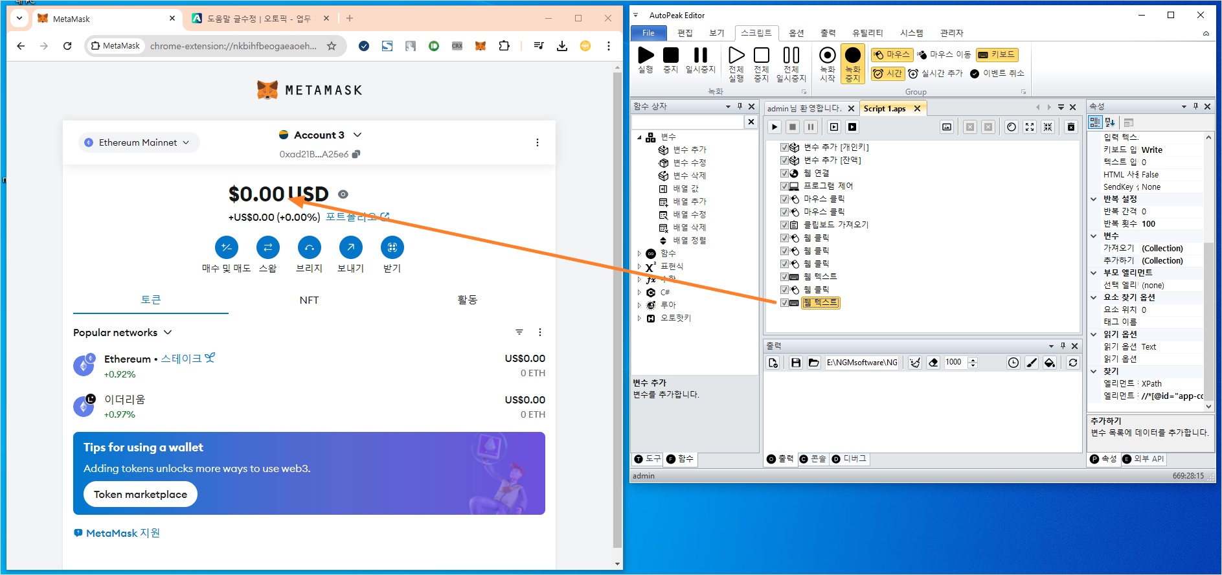Expand the C# node in function tree
Screen dimensions: 1222x575
click(x=639, y=293)
